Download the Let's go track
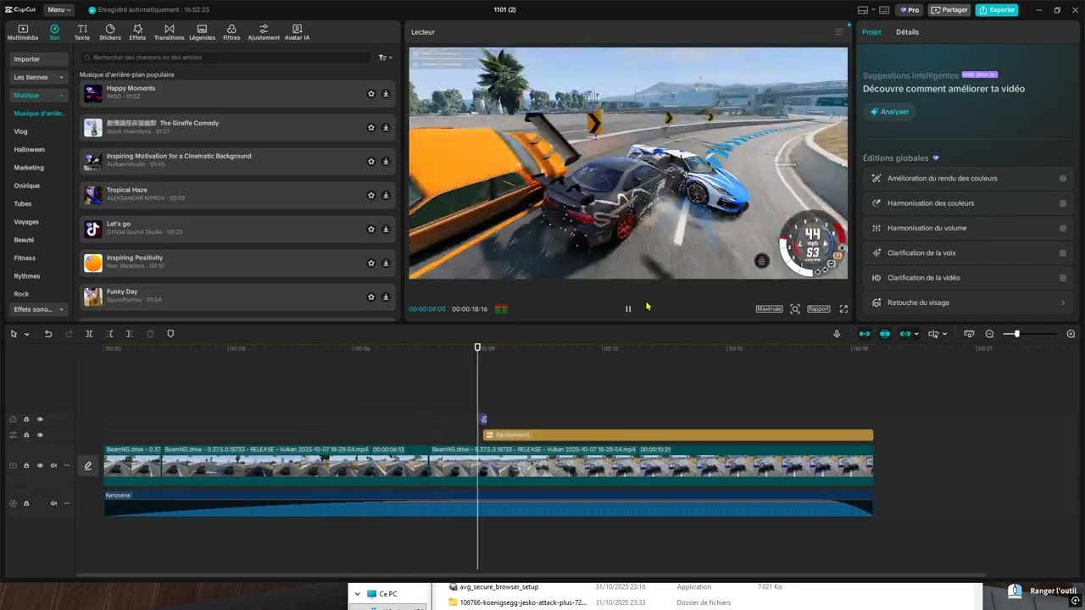Screen dimensions: 1085x610 [x=386, y=230]
